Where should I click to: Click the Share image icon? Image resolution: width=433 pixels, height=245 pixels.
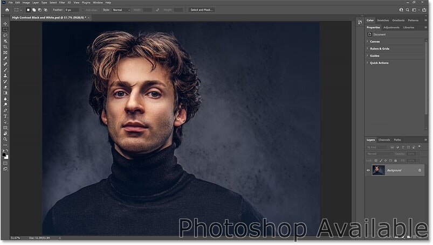[424, 10]
